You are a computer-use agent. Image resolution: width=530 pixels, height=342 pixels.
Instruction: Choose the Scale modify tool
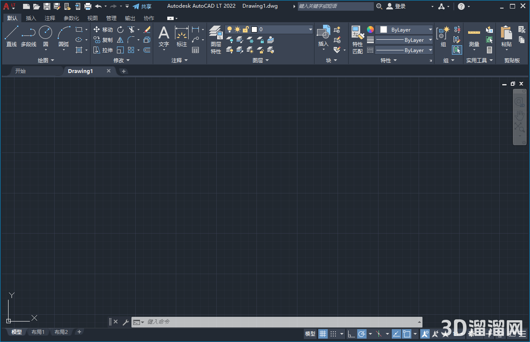[120, 50]
